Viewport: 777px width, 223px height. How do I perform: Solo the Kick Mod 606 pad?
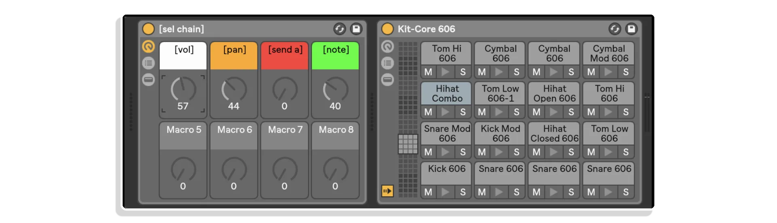517,152
